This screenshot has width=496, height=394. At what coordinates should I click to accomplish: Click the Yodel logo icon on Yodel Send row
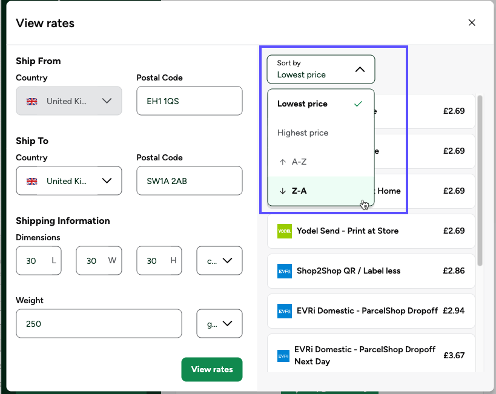click(x=285, y=231)
